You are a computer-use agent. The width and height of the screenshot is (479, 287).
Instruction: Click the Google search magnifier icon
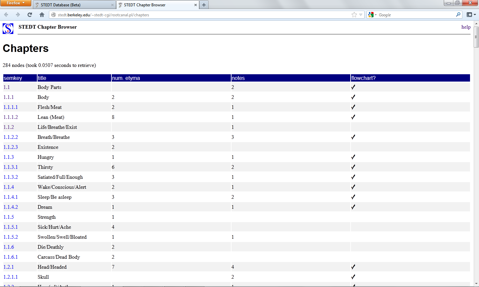[x=458, y=15]
